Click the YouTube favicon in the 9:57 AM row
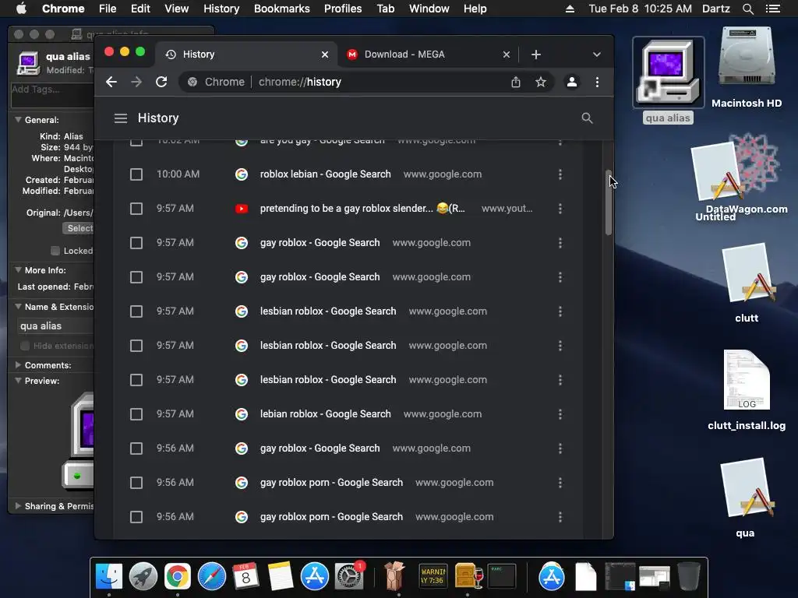 (x=242, y=209)
